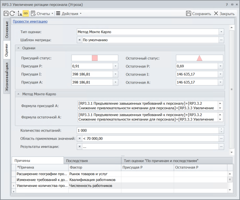
Task: Expand the Присущая P dropdown
Action: [x=115, y=66]
